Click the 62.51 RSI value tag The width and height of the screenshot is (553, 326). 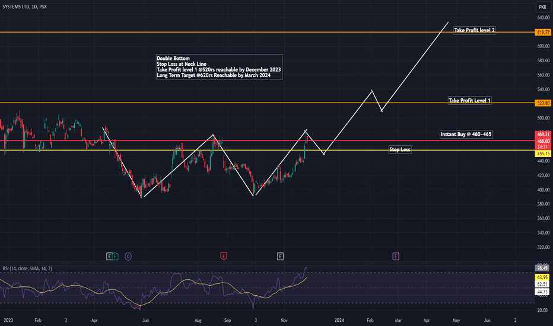coord(542,284)
